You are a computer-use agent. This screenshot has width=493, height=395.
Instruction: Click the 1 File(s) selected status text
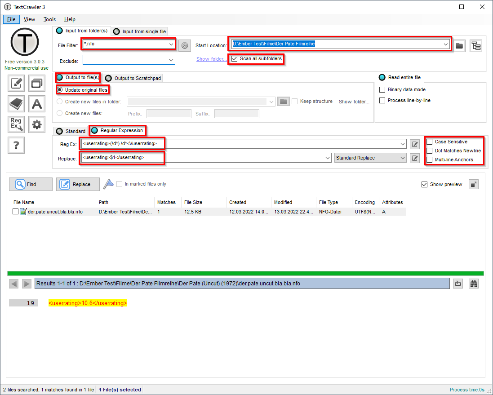[120, 390]
